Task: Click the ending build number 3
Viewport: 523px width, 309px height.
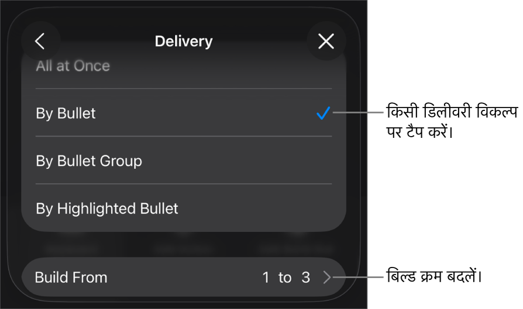Action: point(306,277)
